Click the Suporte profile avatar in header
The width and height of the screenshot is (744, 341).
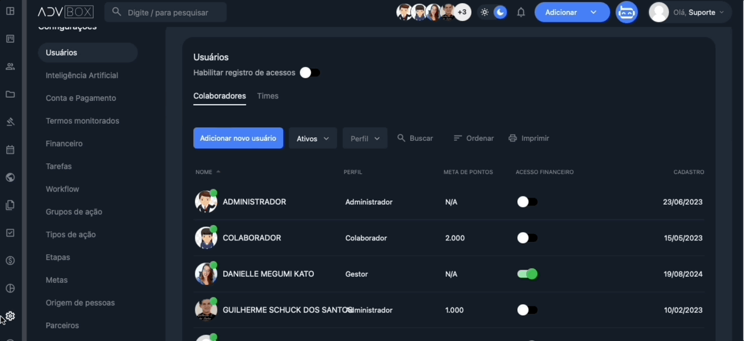click(659, 12)
